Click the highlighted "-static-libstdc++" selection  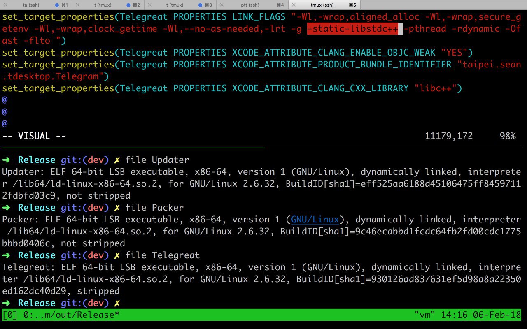pyautogui.click(x=353, y=29)
